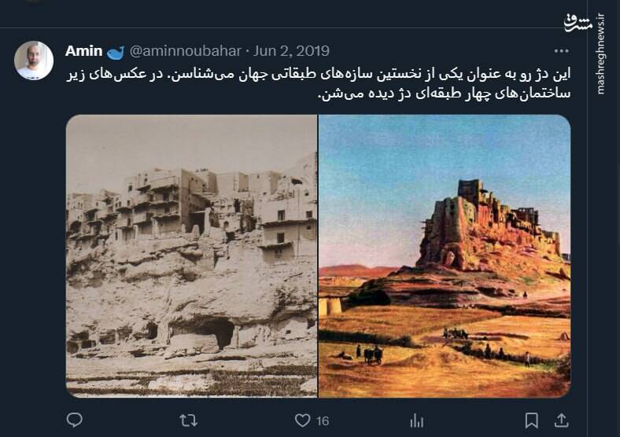Bookmark this tweet
This screenshot has height=437, width=620.
[x=531, y=420]
